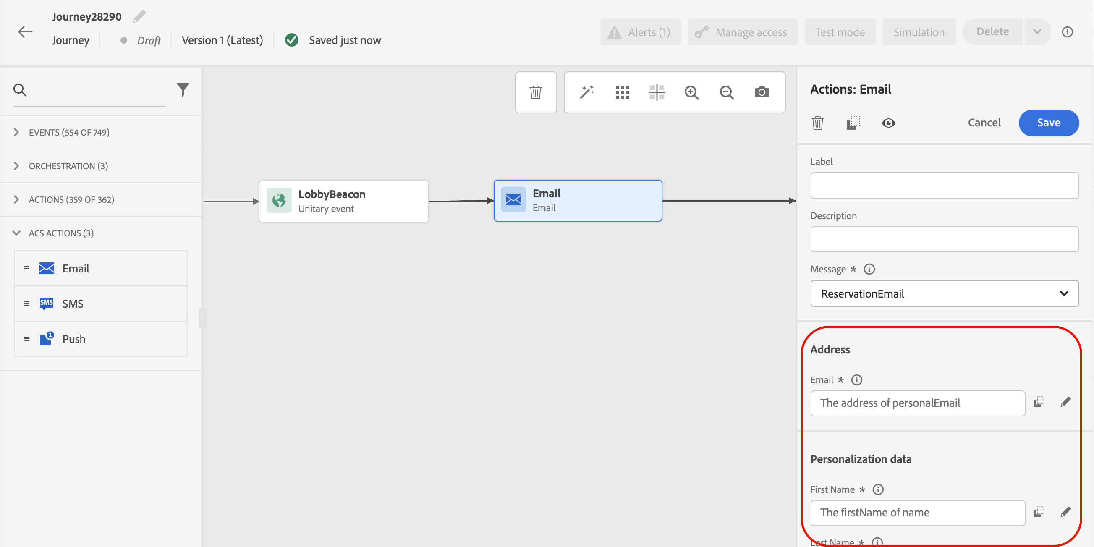Click the pencil icon next to Email address field
1094x547 pixels.
[x=1065, y=402]
